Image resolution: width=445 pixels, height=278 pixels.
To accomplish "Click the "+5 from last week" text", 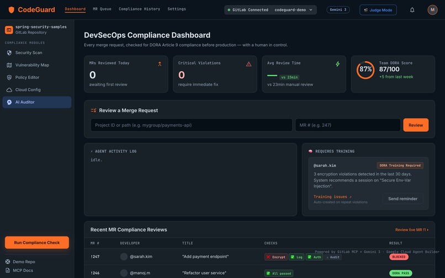I will tap(396, 77).
